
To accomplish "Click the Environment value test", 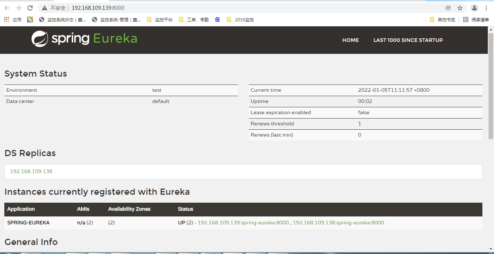I will coord(157,90).
